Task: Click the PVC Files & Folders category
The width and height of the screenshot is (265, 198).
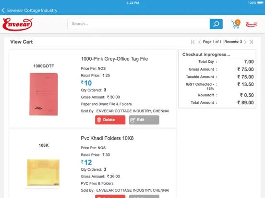Action: coord(97,183)
